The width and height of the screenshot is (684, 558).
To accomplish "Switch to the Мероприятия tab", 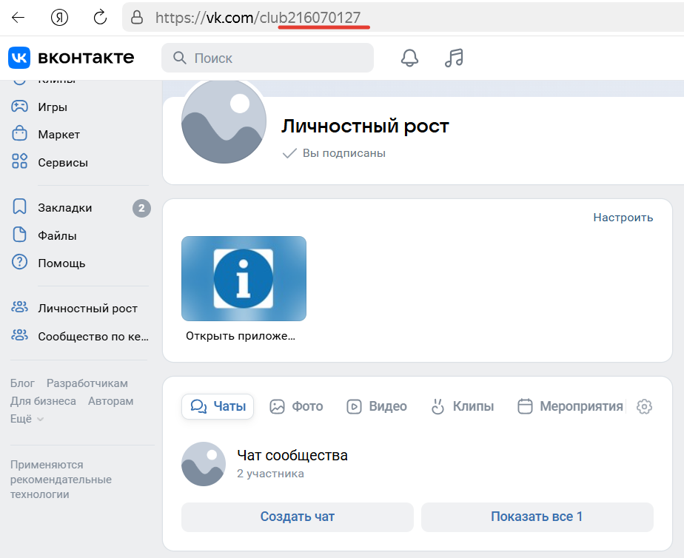I will pyautogui.click(x=571, y=406).
